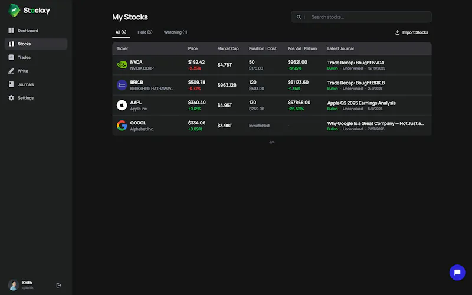Click market cap value $3.98T
Viewport: 472px width, 295px height.
coord(225,126)
